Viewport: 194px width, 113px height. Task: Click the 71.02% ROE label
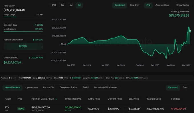coord(37,58)
